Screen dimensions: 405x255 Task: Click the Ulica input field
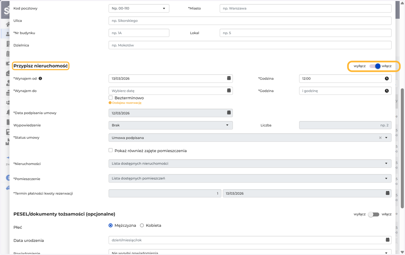tap(250, 21)
